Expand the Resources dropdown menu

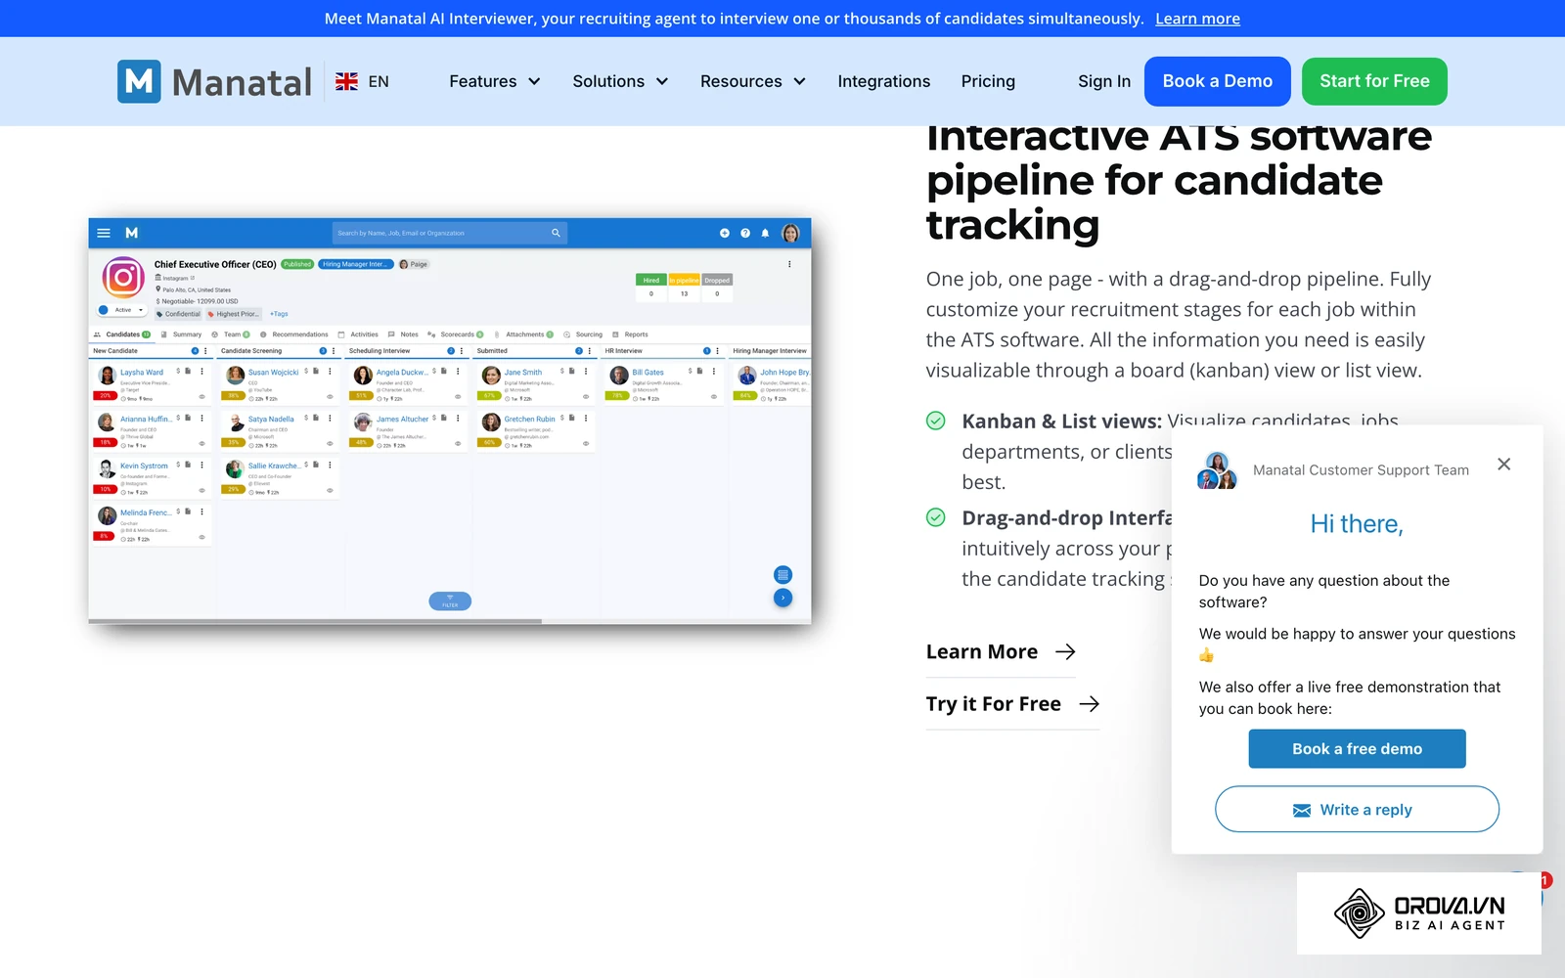(x=752, y=81)
